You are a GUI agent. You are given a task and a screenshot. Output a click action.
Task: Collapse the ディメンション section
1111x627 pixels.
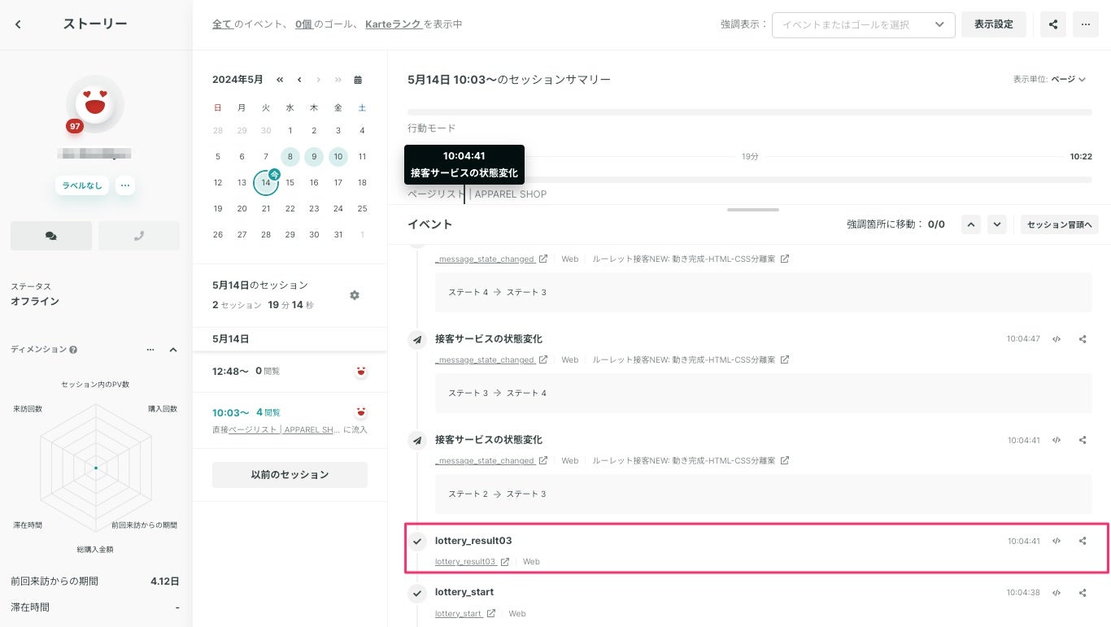point(173,350)
